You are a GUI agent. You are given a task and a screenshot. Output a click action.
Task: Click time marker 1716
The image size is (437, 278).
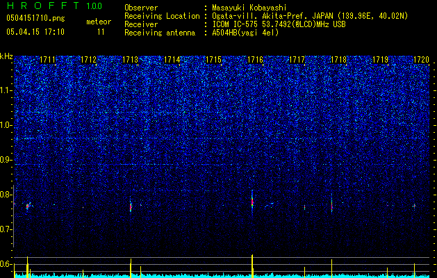255,60
